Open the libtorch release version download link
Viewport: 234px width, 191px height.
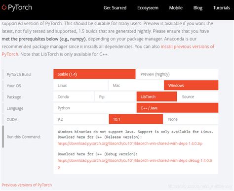point(130,143)
